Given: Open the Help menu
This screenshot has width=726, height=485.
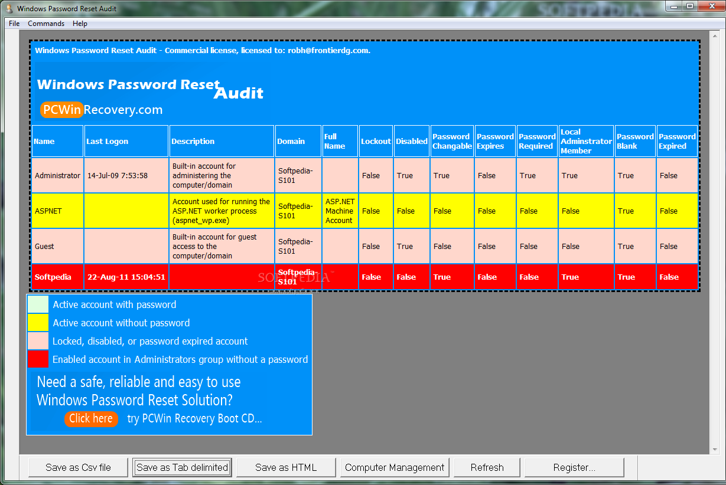Looking at the screenshot, I should (80, 24).
